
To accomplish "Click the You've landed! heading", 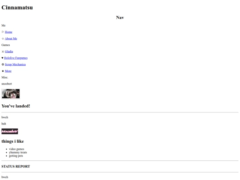I will (16, 106).
